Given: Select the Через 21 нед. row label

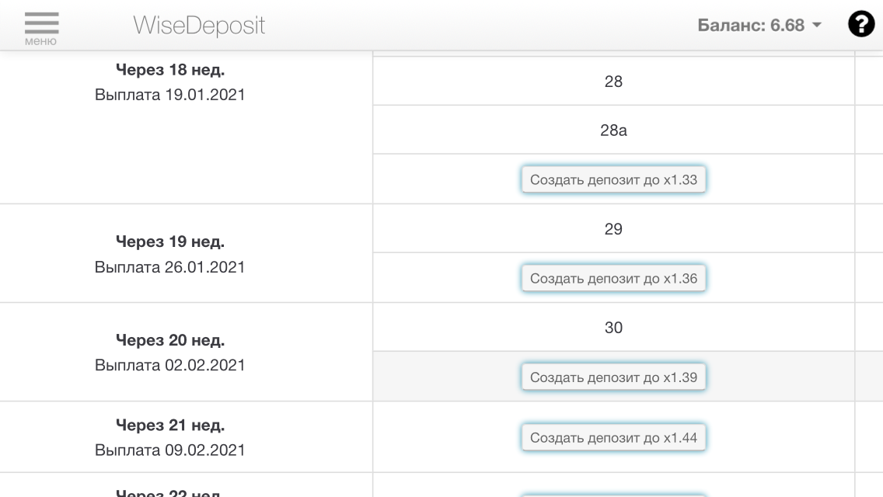Looking at the screenshot, I should (170, 425).
